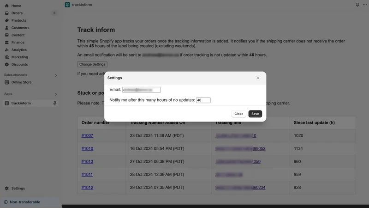Click the hours of no updates field
Screen dimensions: 369x208
click(203, 100)
